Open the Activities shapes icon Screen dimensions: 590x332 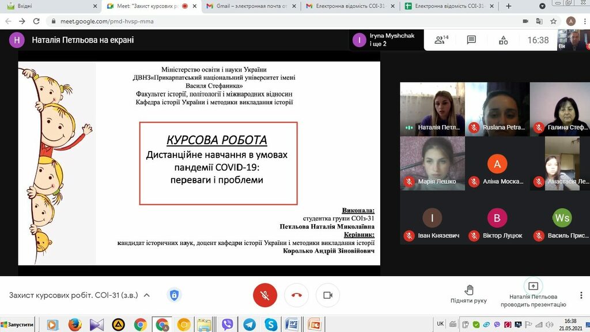pyautogui.click(x=503, y=40)
